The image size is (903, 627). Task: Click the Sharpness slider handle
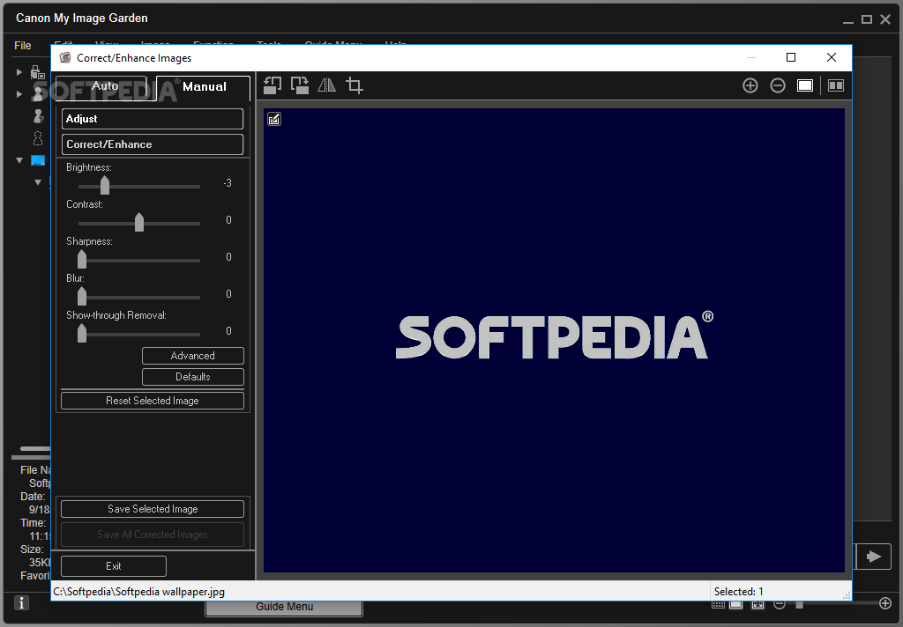point(82,259)
